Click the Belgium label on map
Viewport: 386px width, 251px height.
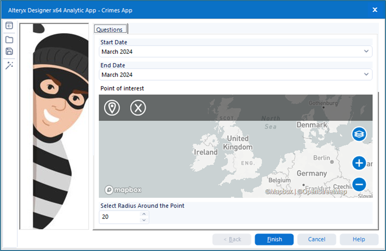pyautogui.click(x=279, y=180)
